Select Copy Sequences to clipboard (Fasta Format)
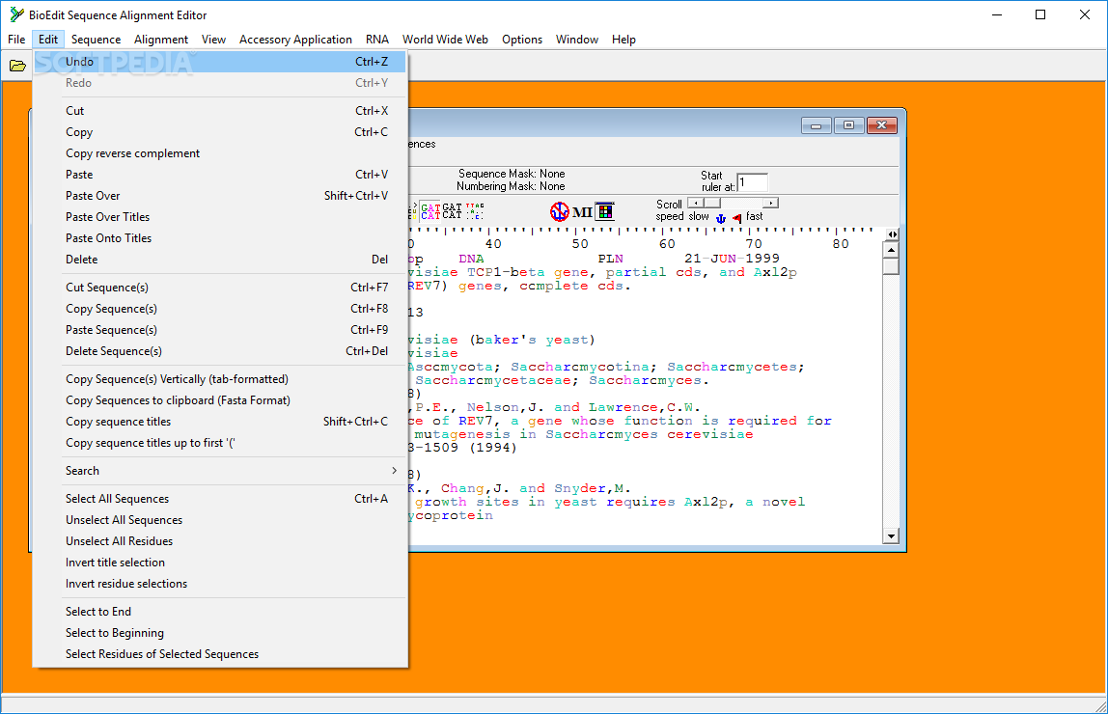Screen dimensions: 1108x714 220,400
